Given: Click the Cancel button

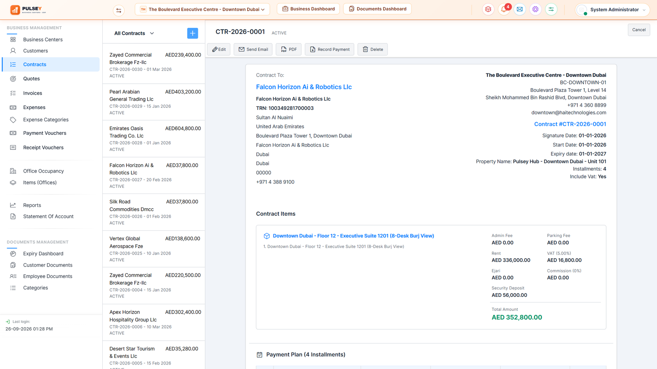Looking at the screenshot, I should (639, 30).
